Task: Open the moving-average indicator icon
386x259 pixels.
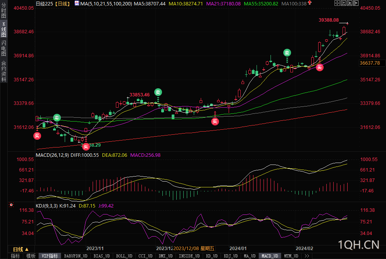Action: click(77, 3)
